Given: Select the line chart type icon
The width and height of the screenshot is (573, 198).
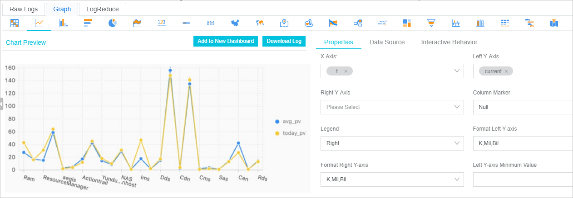Looking at the screenshot, I should pyautogui.click(x=39, y=23).
